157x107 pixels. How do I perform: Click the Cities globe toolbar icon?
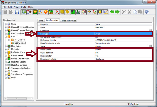click(24, 12)
